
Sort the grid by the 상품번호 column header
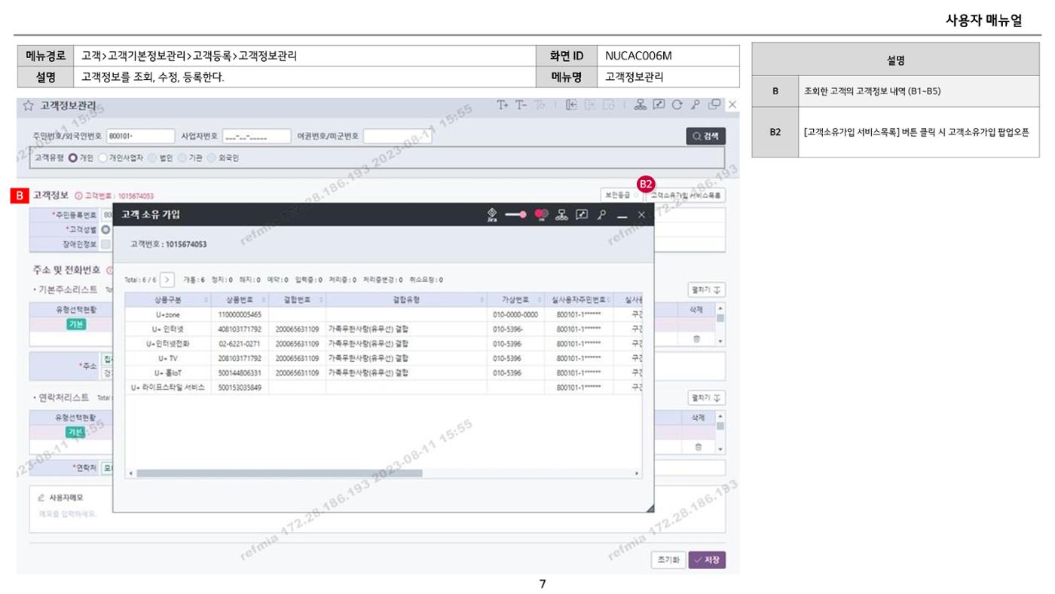pos(240,299)
